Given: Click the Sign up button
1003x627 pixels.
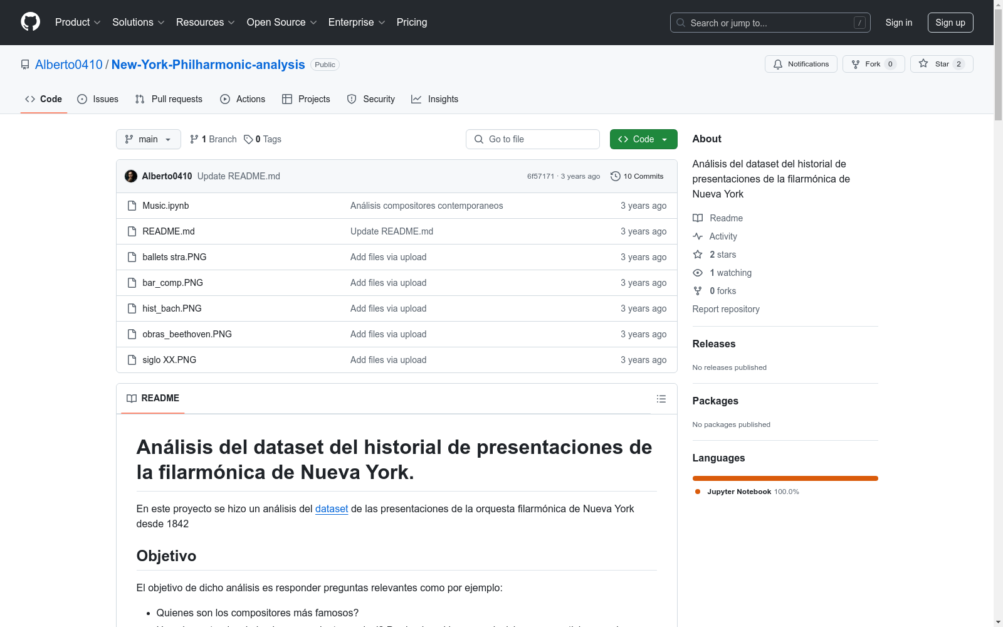Looking at the screenshot, I should 950,23.
